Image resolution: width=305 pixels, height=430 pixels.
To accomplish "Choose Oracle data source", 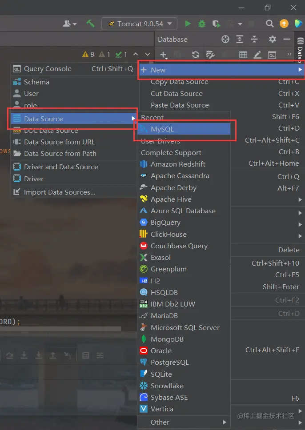I will [x=184, y=351].
